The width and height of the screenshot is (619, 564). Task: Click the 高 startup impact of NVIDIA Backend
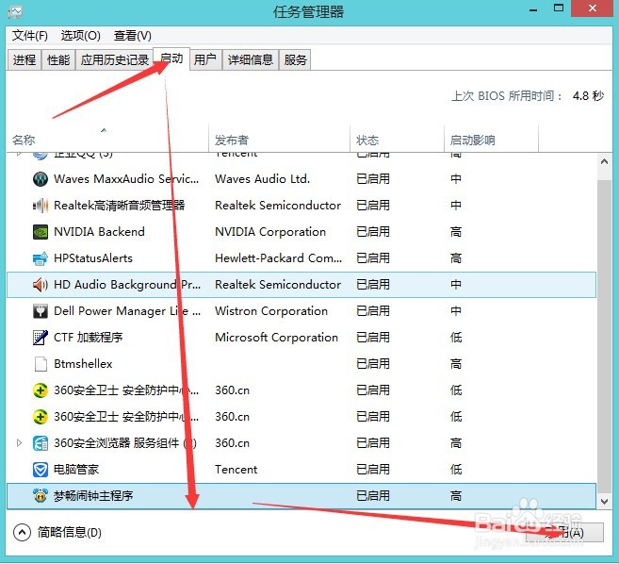tap(456, 232)
